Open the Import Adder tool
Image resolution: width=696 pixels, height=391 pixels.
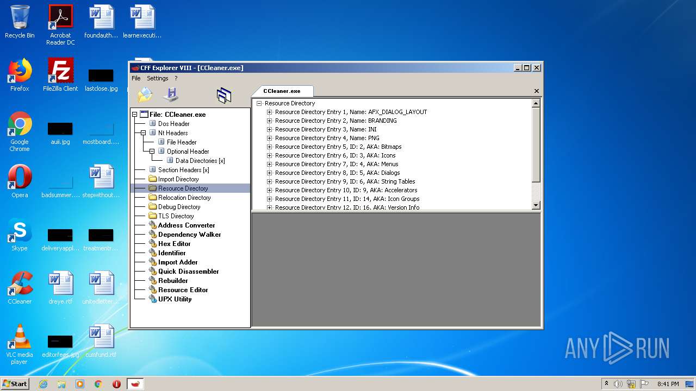[178, 262]
